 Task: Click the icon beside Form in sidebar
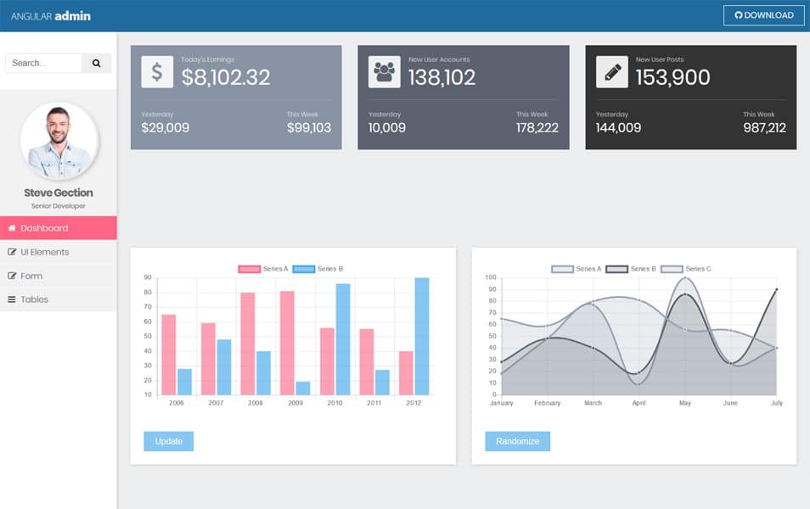click(12, 276)
